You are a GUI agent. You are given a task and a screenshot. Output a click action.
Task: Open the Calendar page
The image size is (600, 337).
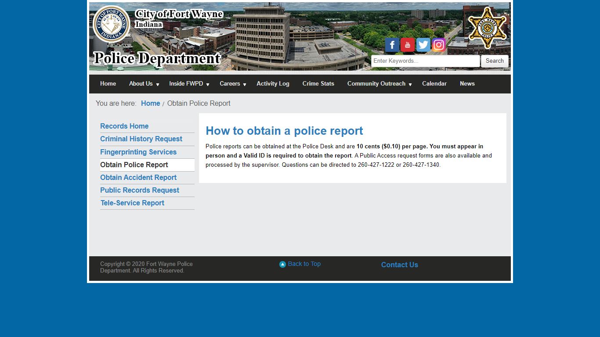pyautogui.click(x=434, y=84)
